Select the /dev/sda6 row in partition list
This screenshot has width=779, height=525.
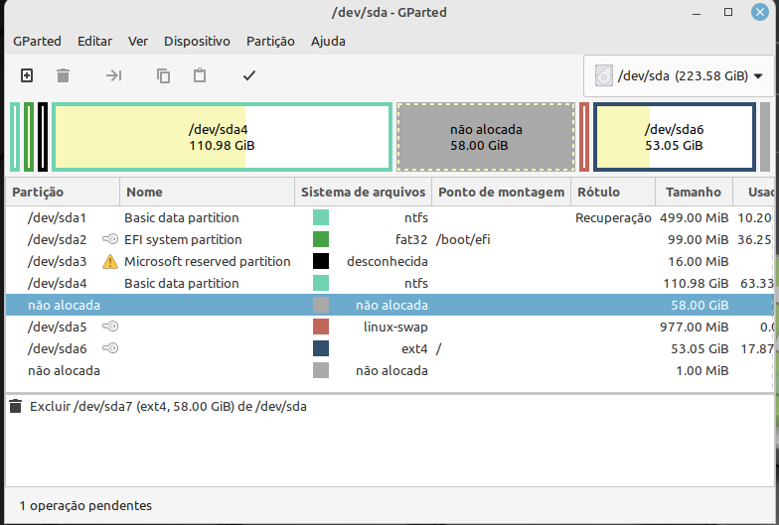[389, 349]
